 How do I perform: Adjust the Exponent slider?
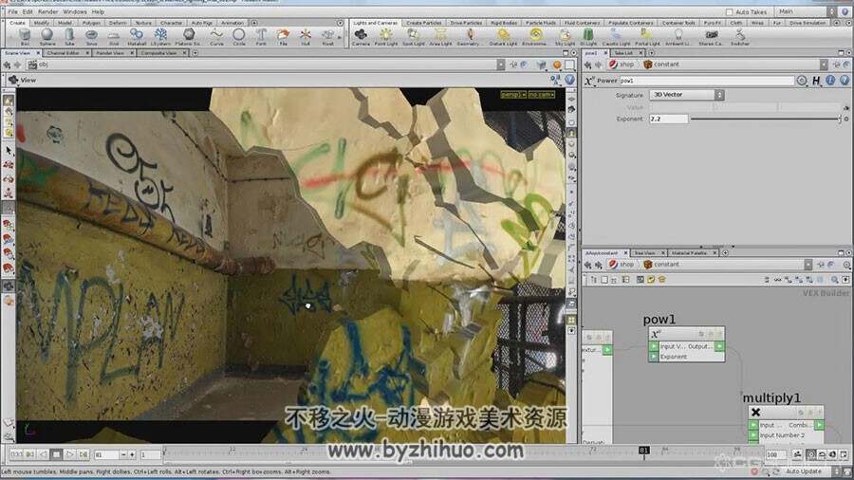click(x=765, y=119)
